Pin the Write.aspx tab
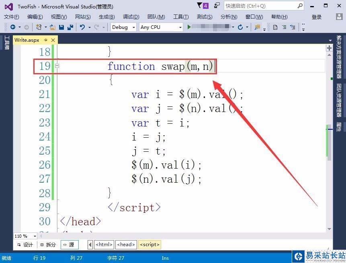The width and height of the screenshot is (346, 263). click(46, 40)
